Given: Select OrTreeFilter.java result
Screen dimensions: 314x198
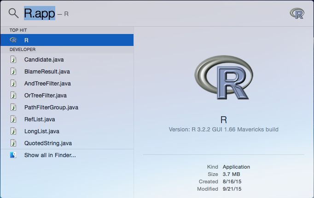Looking at the screenshot, I should (x=67, y=95).
